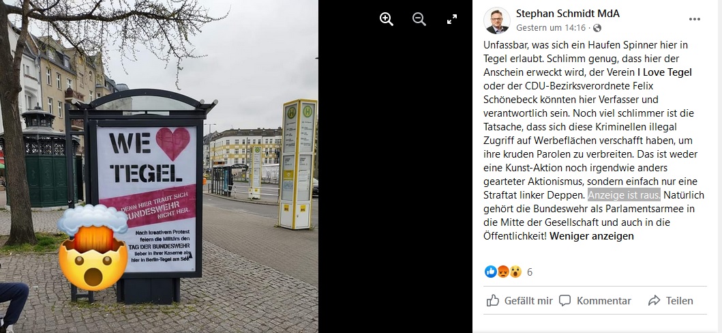Click the Gestern um 14:16 timestamp
Screen dimensions: 722x333
click(551, 28)
